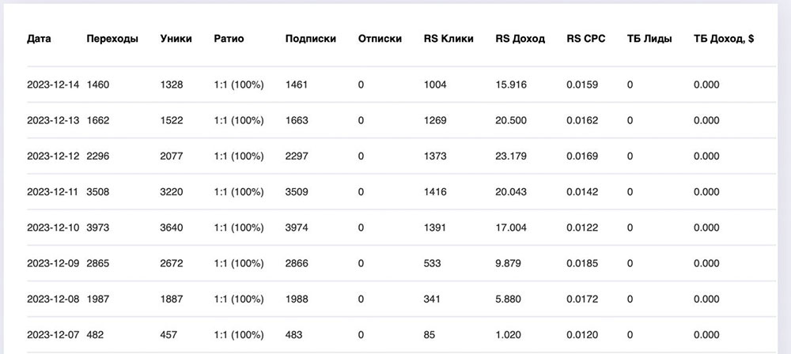791x354 pixels.
Task: Click the "Уники" column header
Action: (x=175, y=39)
